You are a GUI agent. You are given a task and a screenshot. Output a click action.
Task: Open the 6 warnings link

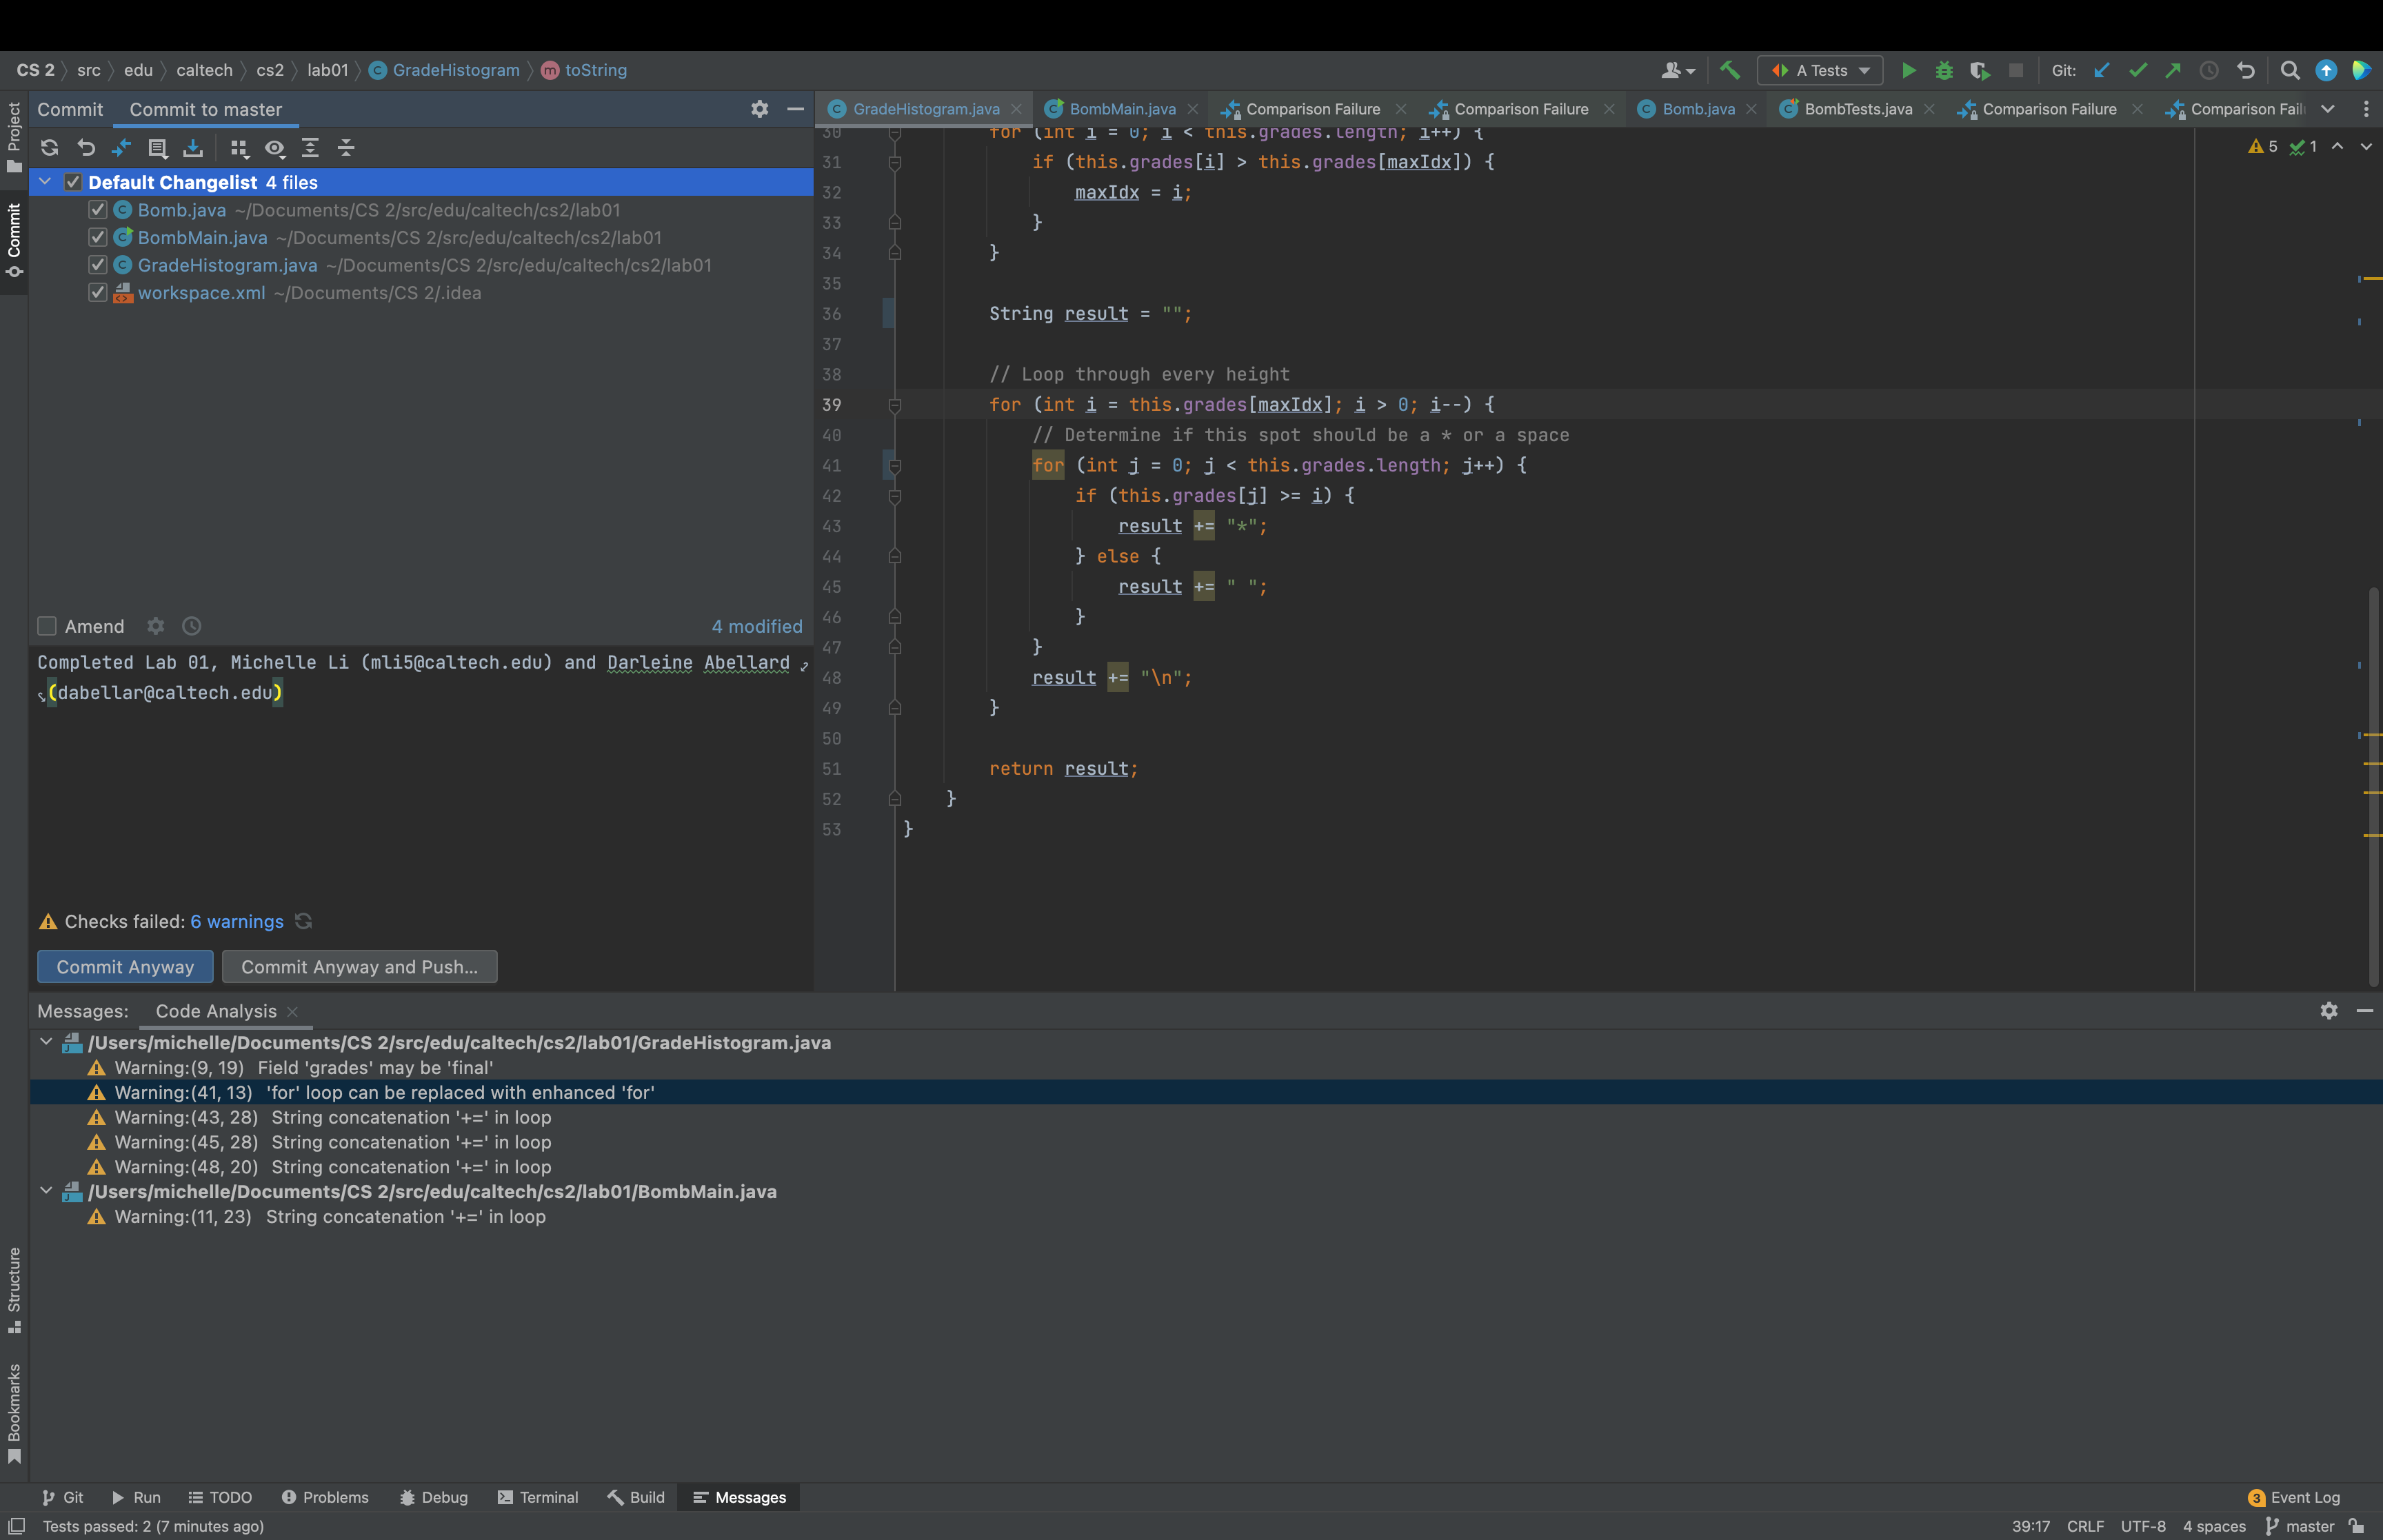pyautogui.click(x=237, y=921)
